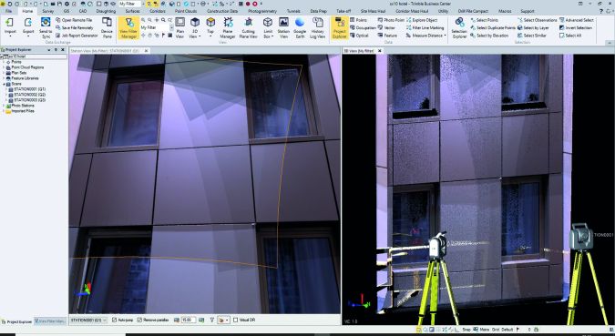
Task: Open the station selector dropdown
Action: pos(87,320)
